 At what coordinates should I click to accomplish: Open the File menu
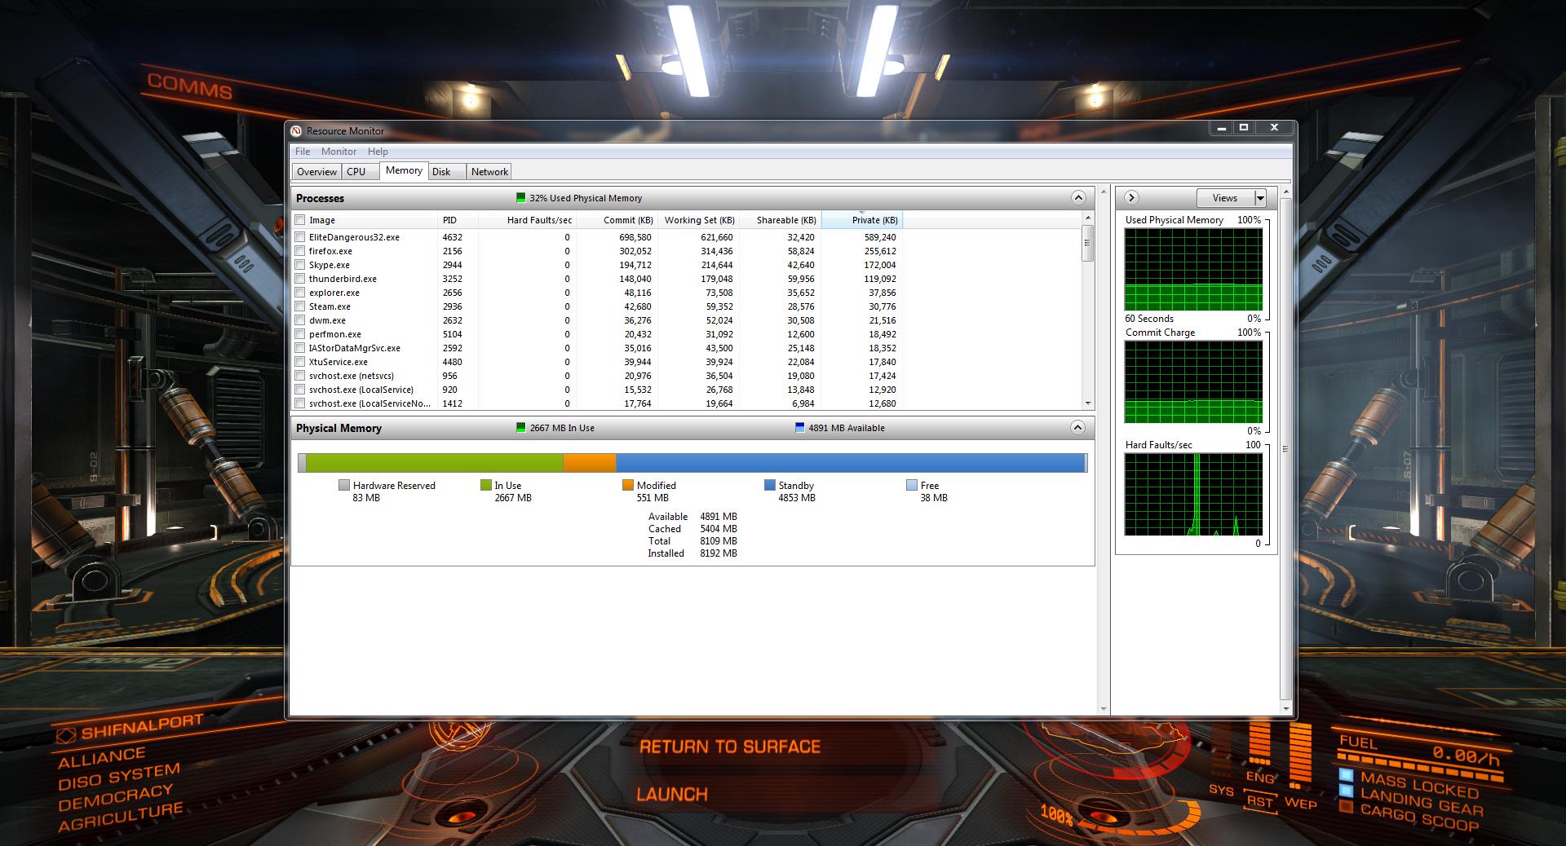303,152
